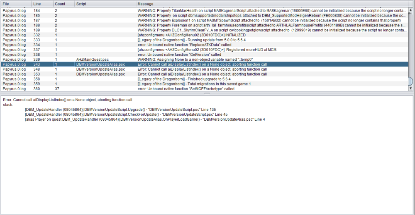
Task: Click DBMVersionUpdateAlias.psc in the line 343 row
Action: pyautogui.click(x=100, y=64)
